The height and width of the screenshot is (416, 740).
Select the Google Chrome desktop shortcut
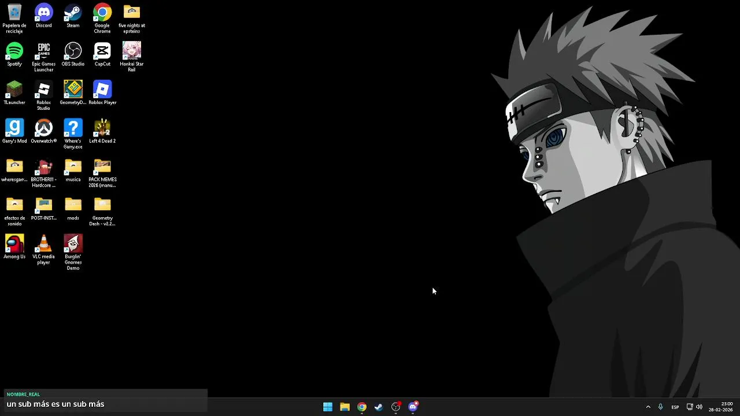102,19
